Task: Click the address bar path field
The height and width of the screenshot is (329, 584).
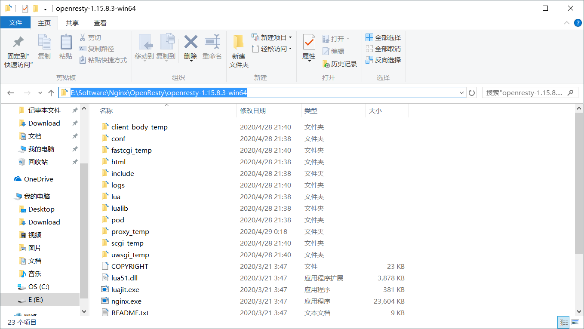Action: pos(262,92)
